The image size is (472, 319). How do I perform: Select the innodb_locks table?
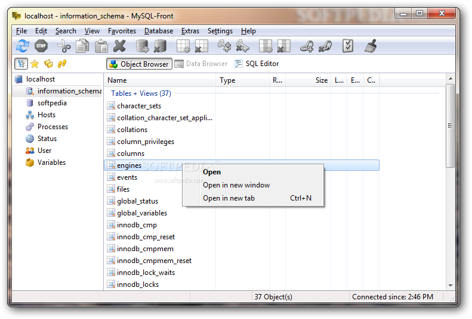coord(138,284)
